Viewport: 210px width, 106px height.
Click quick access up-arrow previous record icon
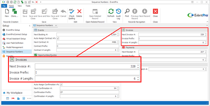[x=8, y=2]
